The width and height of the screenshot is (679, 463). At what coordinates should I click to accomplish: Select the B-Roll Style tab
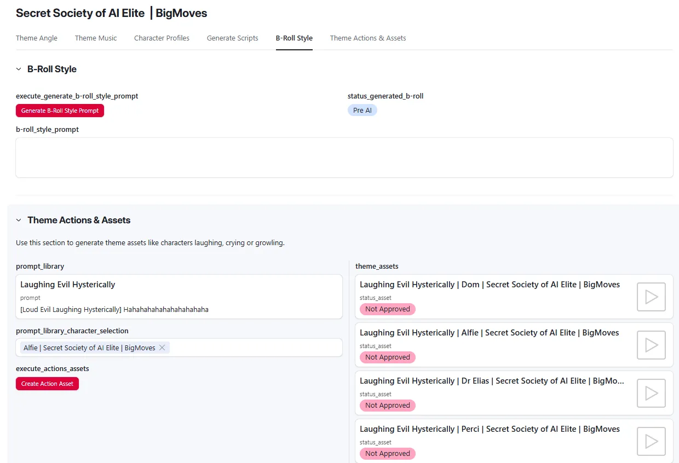pos(294,38)
